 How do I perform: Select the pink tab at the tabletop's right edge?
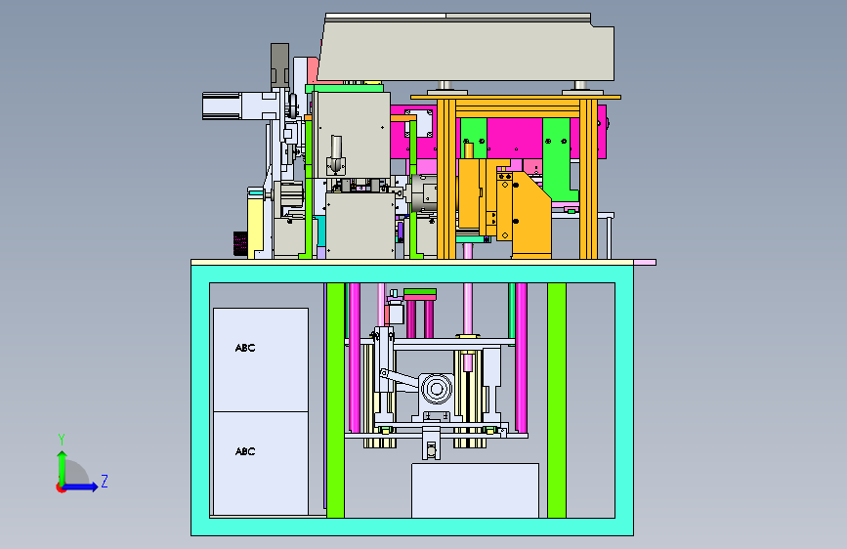pyautogui.click(x=645, y=263)
